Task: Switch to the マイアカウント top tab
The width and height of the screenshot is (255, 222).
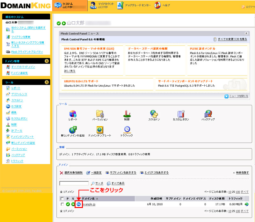Action: 102,5
